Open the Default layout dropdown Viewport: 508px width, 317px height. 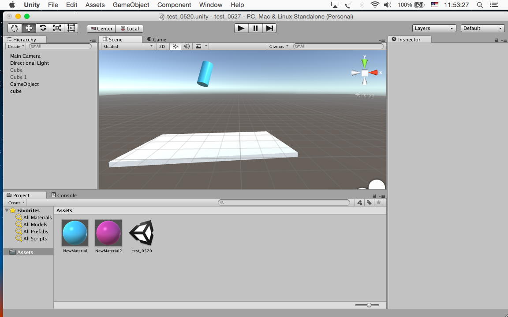point(482,28)
